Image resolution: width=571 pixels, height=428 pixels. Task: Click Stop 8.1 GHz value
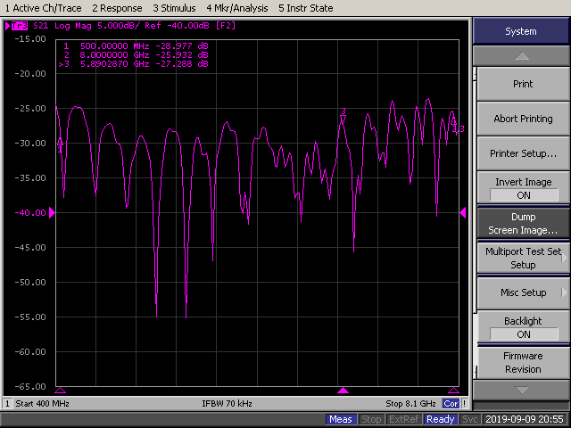[x=410, y=404]
